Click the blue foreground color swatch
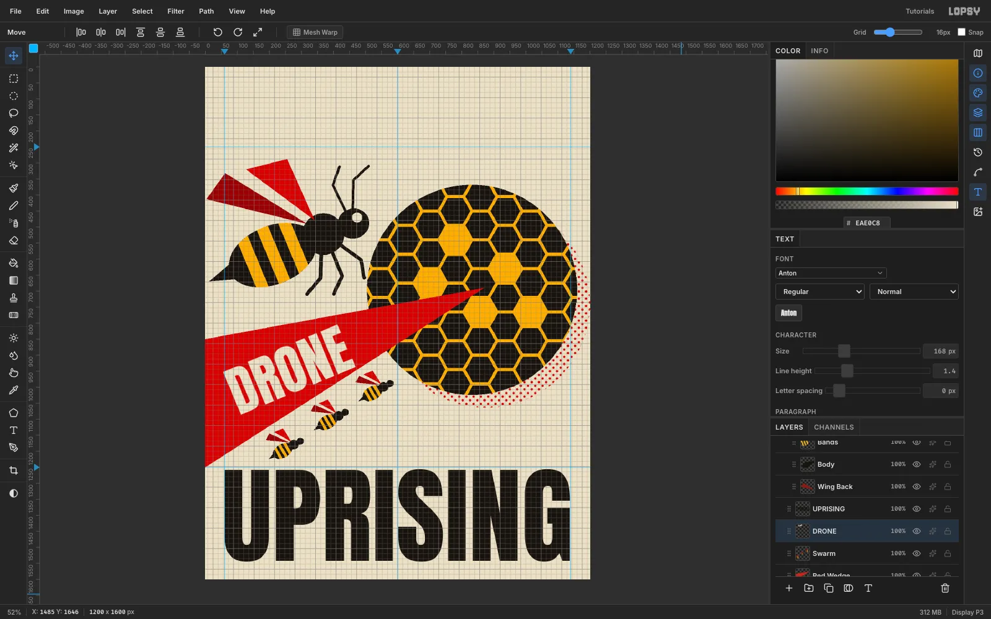991x619 pixels. click(x=33, y=48)
